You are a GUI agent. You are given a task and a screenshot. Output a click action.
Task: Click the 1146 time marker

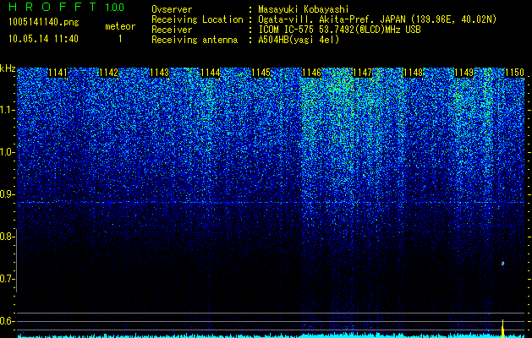[311, 73]
